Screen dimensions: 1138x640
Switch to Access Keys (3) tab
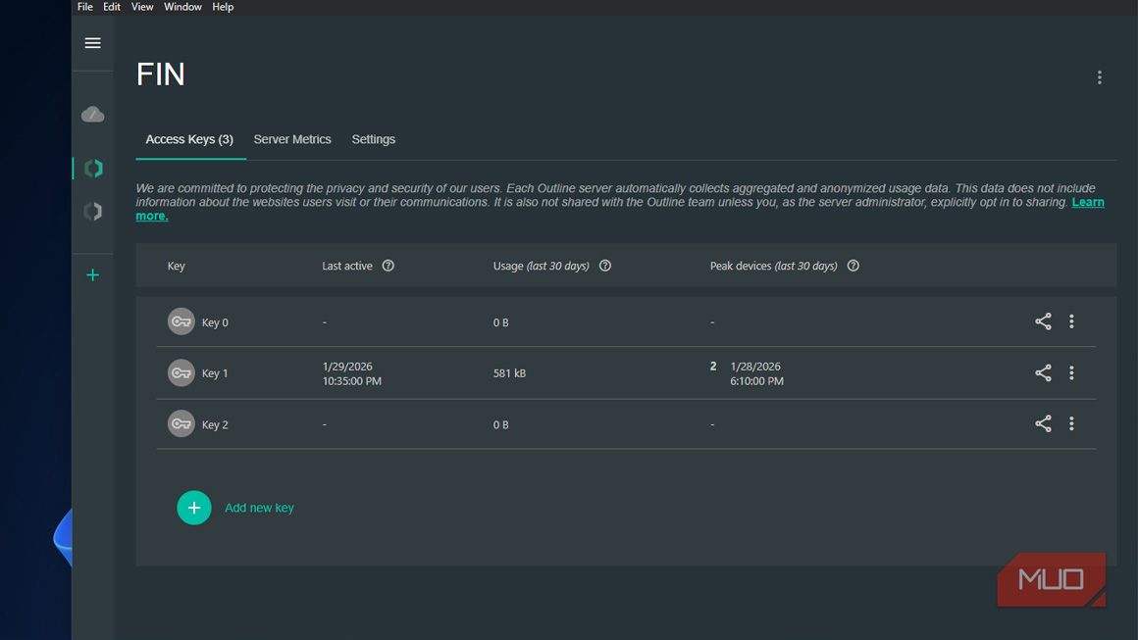[189, 139]
